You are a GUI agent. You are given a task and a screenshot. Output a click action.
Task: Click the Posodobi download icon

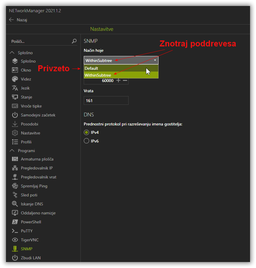coord(15,124)
